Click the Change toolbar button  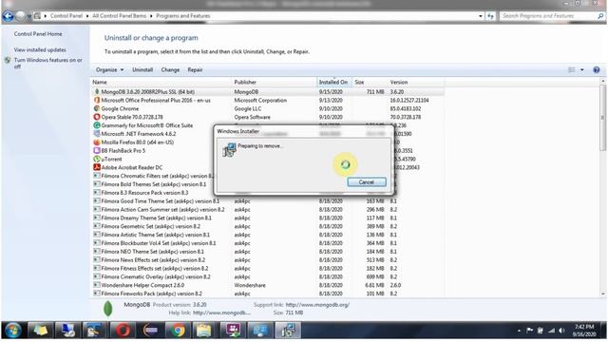pyautogui.click(x=170, y=69)
